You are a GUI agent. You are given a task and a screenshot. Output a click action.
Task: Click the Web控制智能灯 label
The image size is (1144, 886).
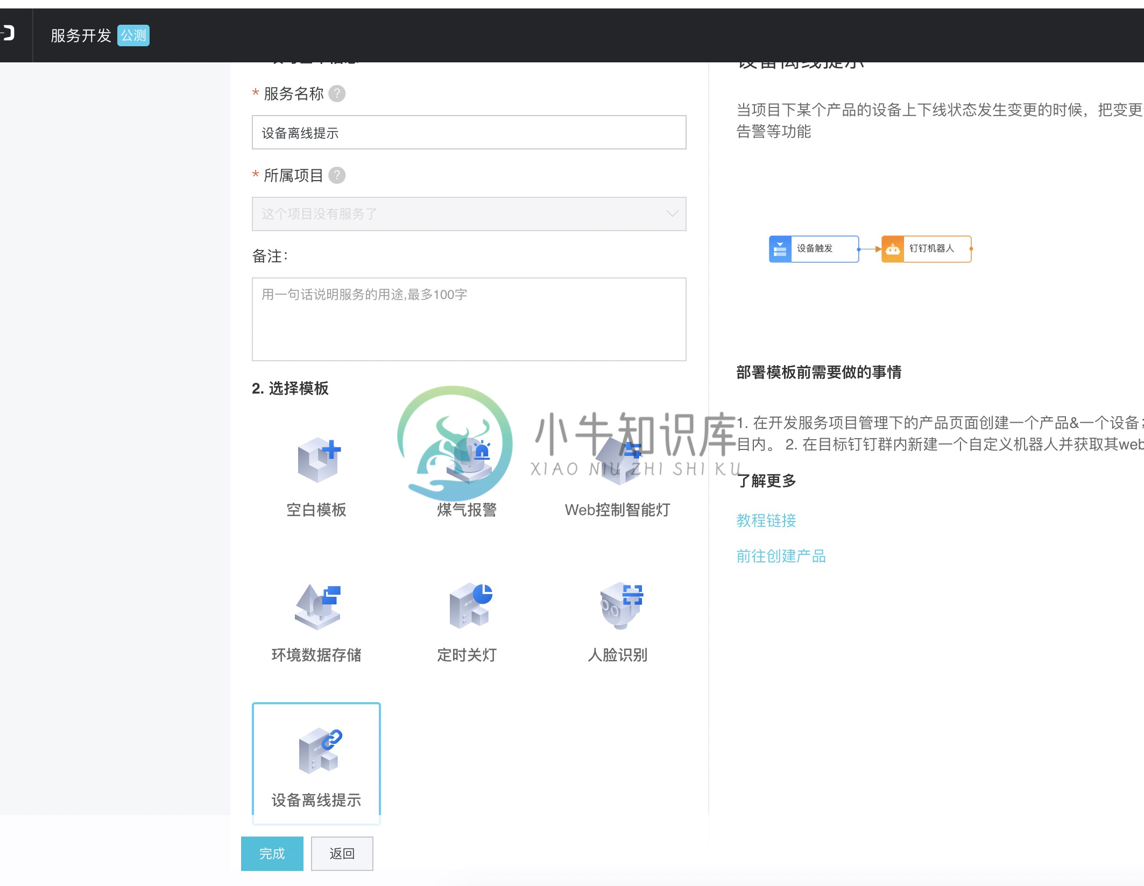click(x=618, y=510)
